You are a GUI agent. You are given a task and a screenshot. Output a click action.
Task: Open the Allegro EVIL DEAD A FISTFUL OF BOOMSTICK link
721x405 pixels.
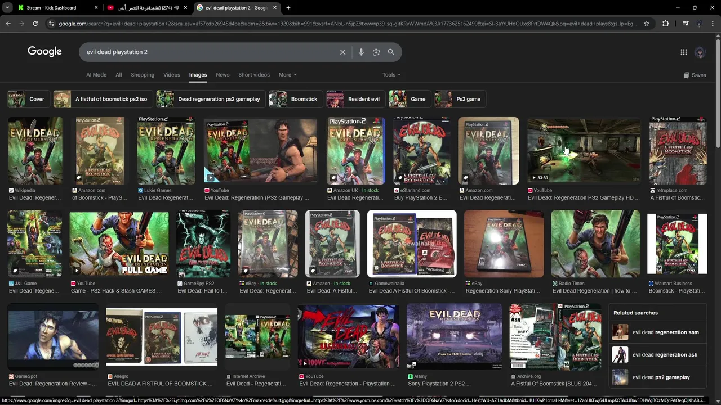(x=160, y=384)
